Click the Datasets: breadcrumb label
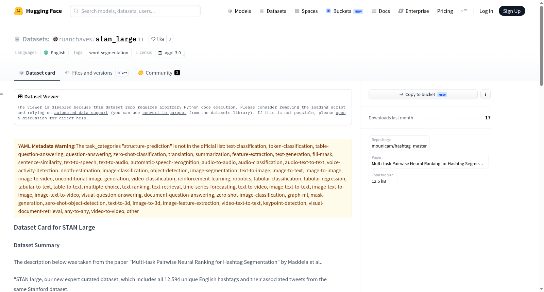The height and width of the screenshot is (292, 544). point(36,39)
